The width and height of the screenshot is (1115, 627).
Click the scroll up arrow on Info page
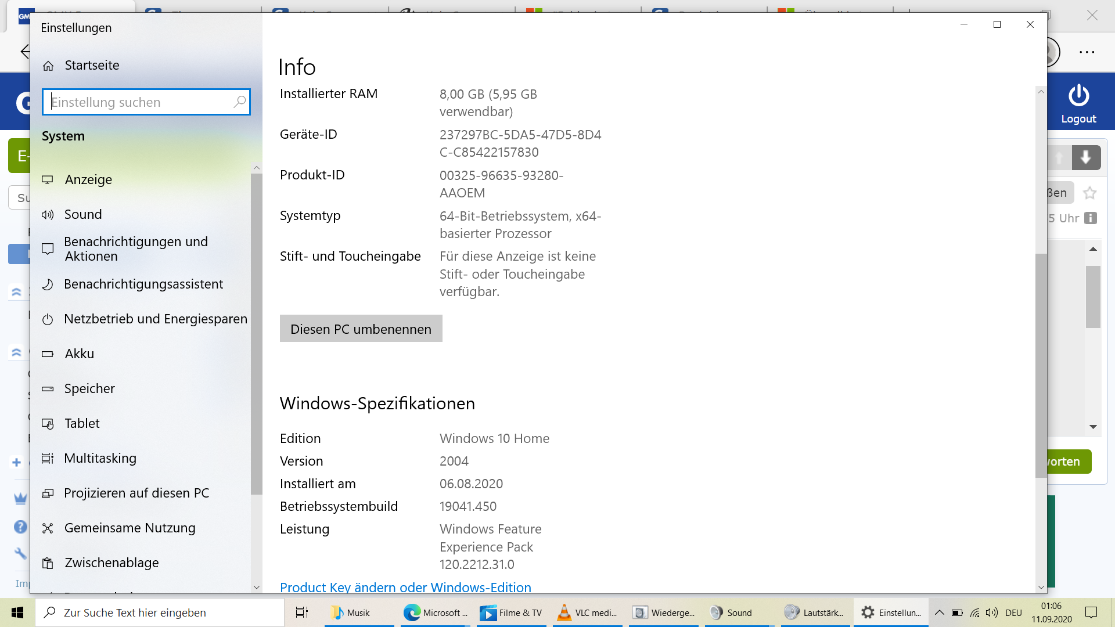[1041, 92]
